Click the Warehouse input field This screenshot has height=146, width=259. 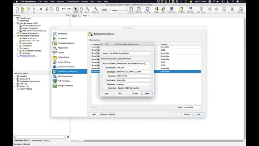click(133, 68)
